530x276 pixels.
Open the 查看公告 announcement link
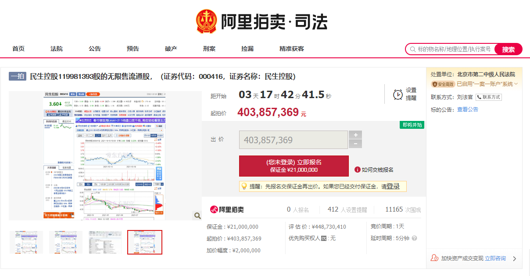coord(468,110)
